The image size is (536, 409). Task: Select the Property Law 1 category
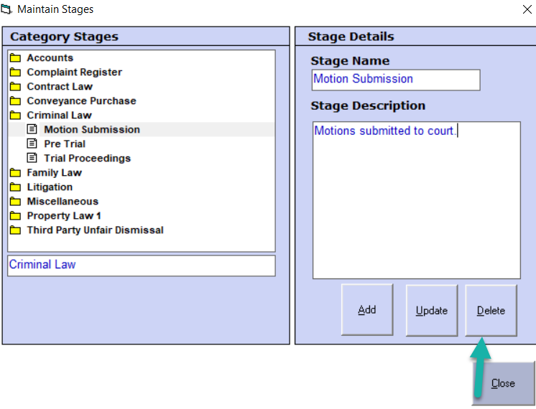click(x=64, y=216)
